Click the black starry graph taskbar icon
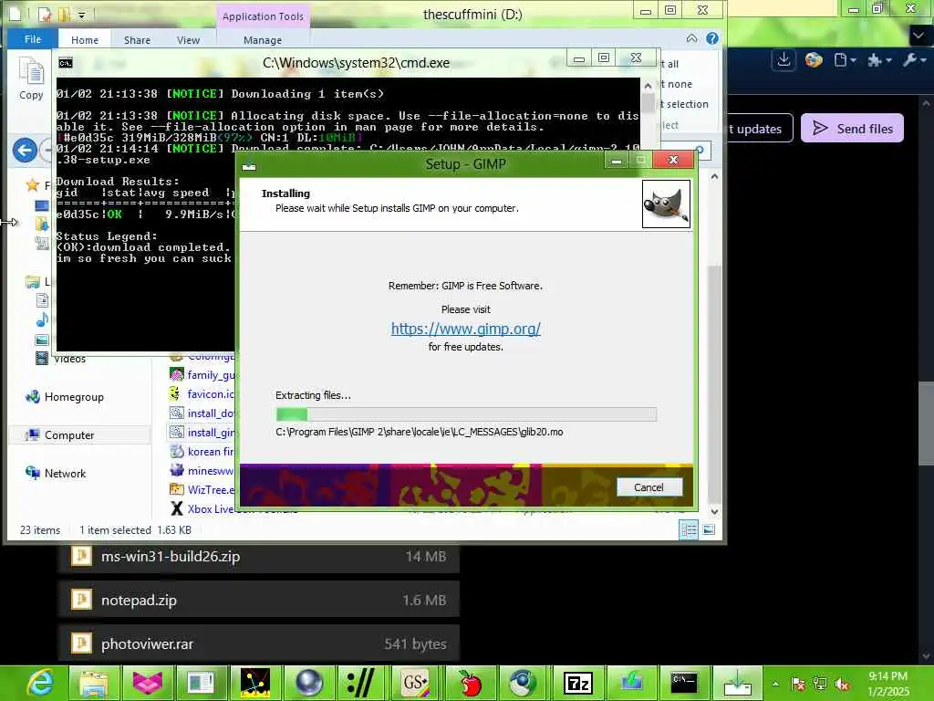 pos(255,683)
